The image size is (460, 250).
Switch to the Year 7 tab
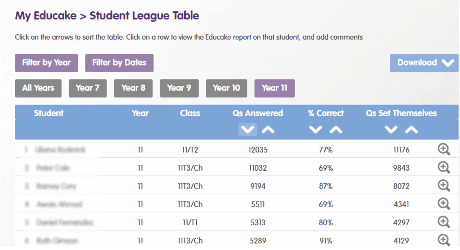tap(88, 88)
